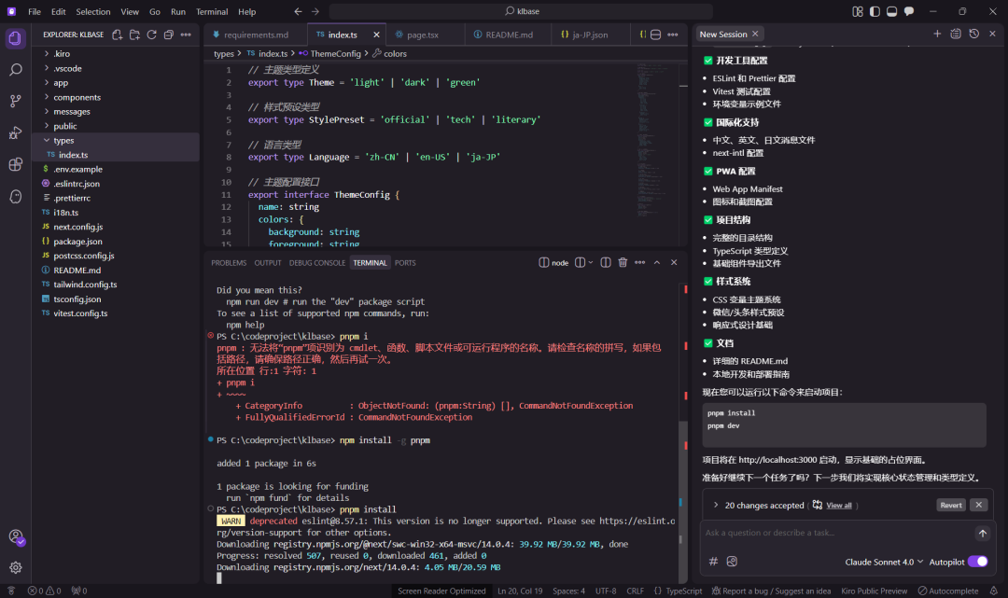Toggle Autocomplete in the status bar
This screenshot has height=598, width=1008.
tap(948, 591)
